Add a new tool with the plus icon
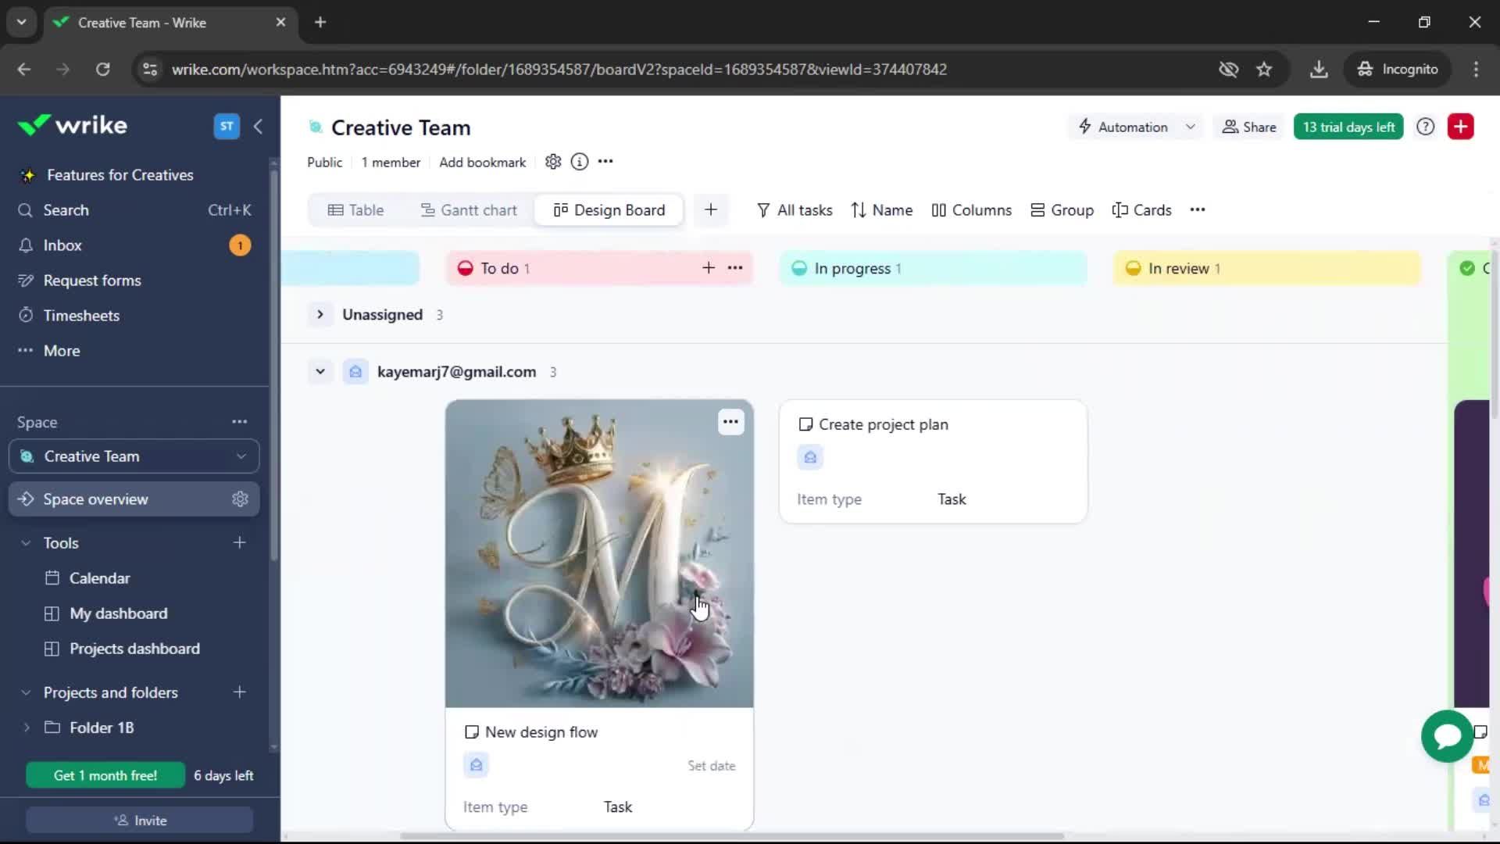 tap(240, 542)
